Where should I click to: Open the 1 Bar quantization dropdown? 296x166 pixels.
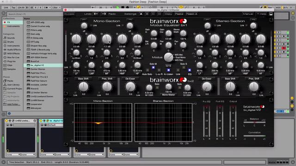coord(56,7)
